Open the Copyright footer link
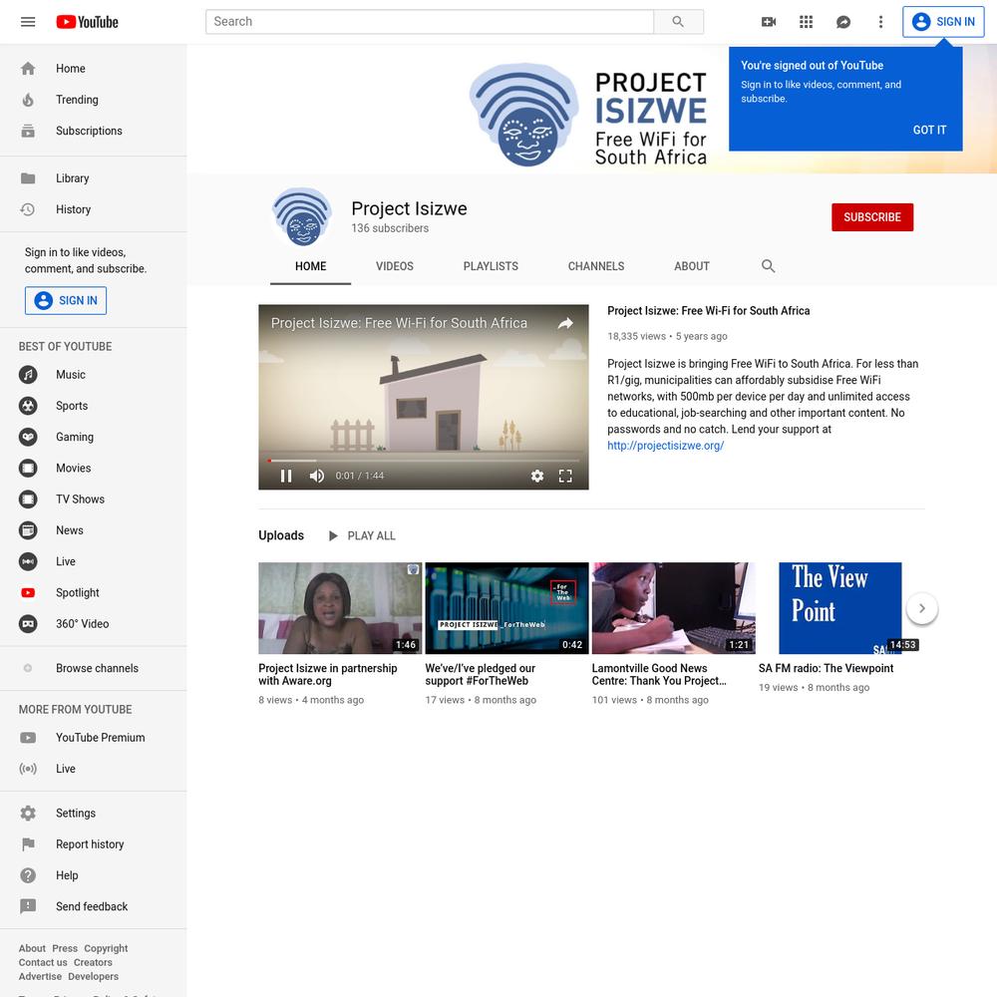 coord(106,949)
